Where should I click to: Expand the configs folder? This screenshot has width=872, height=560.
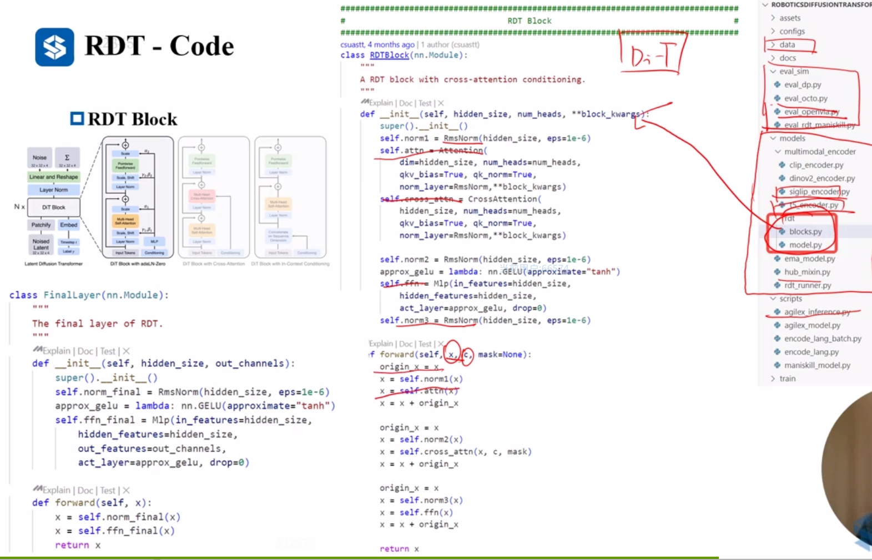click(773, 31)
